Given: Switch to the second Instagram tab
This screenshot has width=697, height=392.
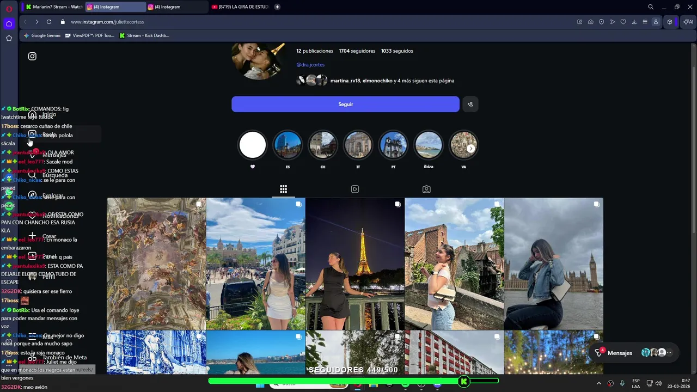Looking at the screenshot, I should click(x=177, y=7).
